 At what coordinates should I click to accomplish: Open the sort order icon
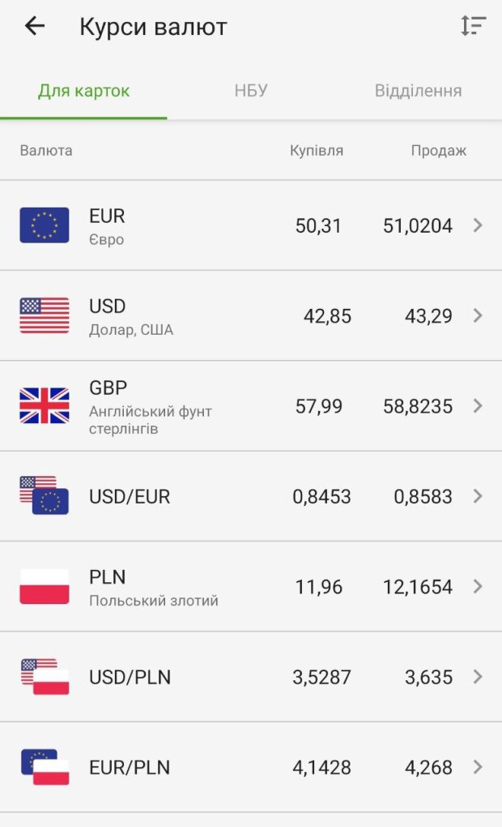pyautogui.click(x=473, y=26)
